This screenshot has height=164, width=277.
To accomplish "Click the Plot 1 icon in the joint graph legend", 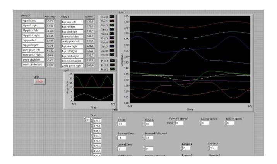I will click(112, 21).
